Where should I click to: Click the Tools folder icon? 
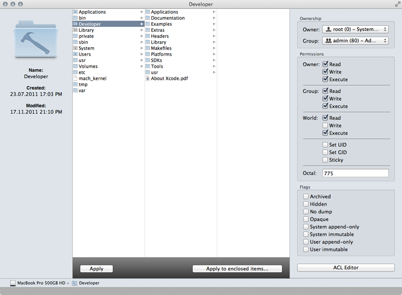pyautogui.click(x=148, y=66)
